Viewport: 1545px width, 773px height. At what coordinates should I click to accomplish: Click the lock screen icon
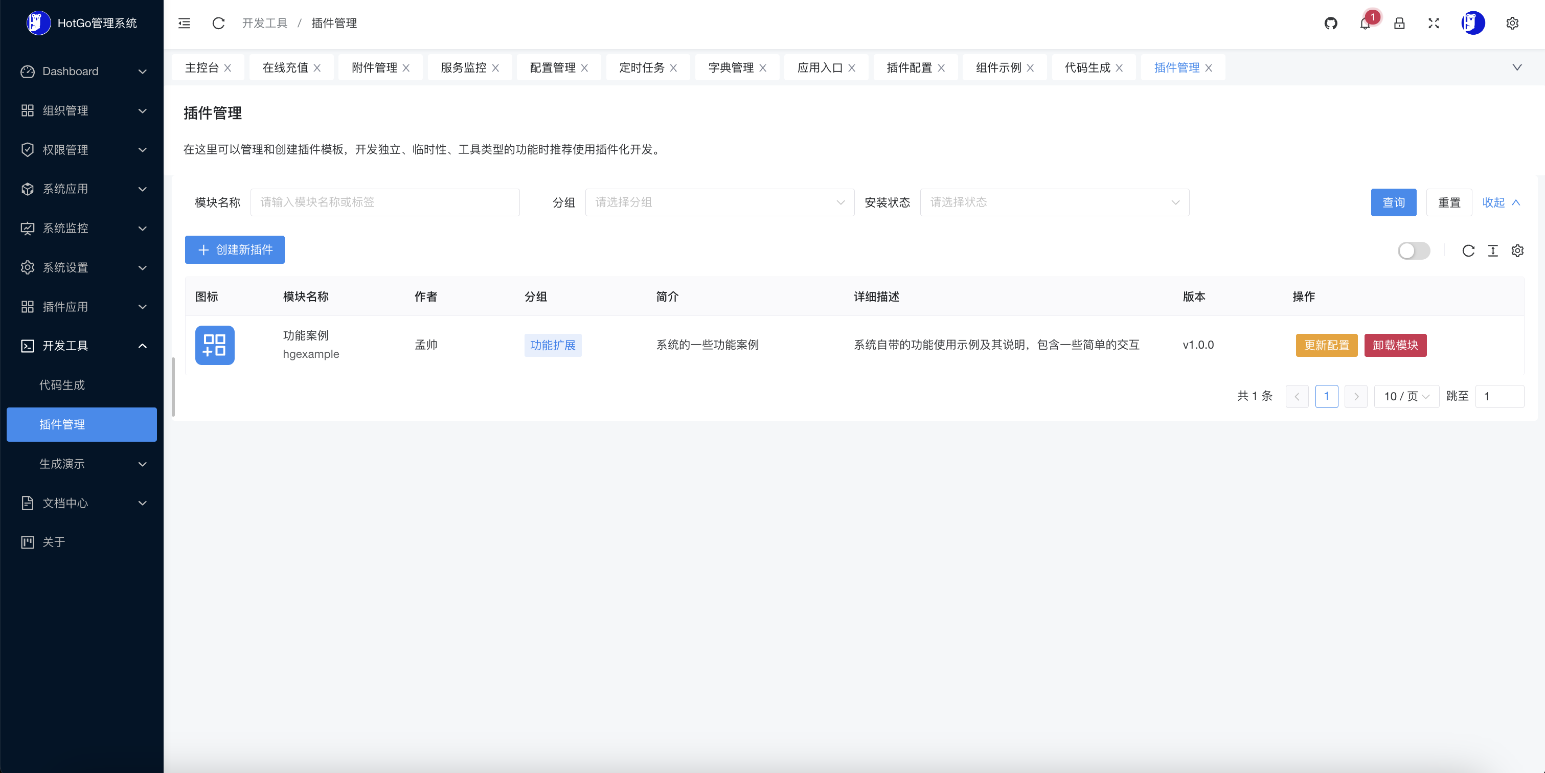(x=1399, y=24)
